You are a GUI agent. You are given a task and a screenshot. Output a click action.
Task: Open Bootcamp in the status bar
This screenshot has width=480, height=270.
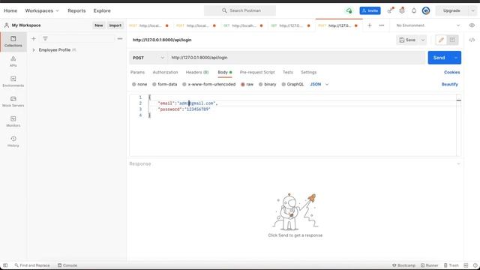click(x=403, y=265)
